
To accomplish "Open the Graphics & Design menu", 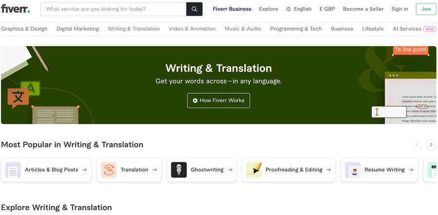I will 24,29.
